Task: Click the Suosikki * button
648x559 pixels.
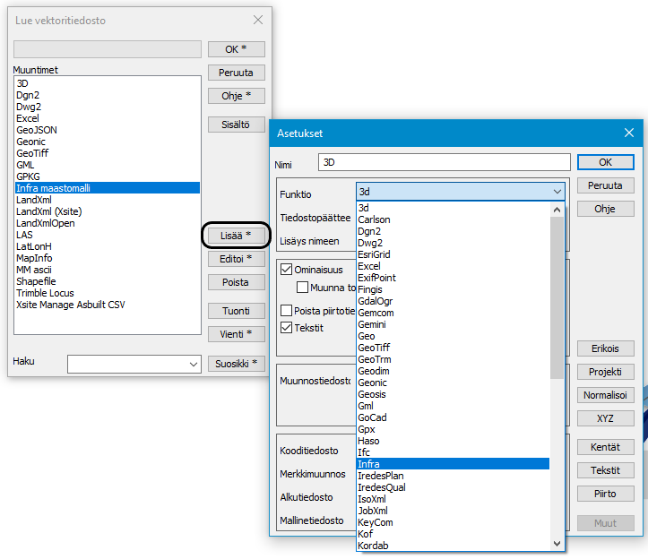Action: coord(237,364)
